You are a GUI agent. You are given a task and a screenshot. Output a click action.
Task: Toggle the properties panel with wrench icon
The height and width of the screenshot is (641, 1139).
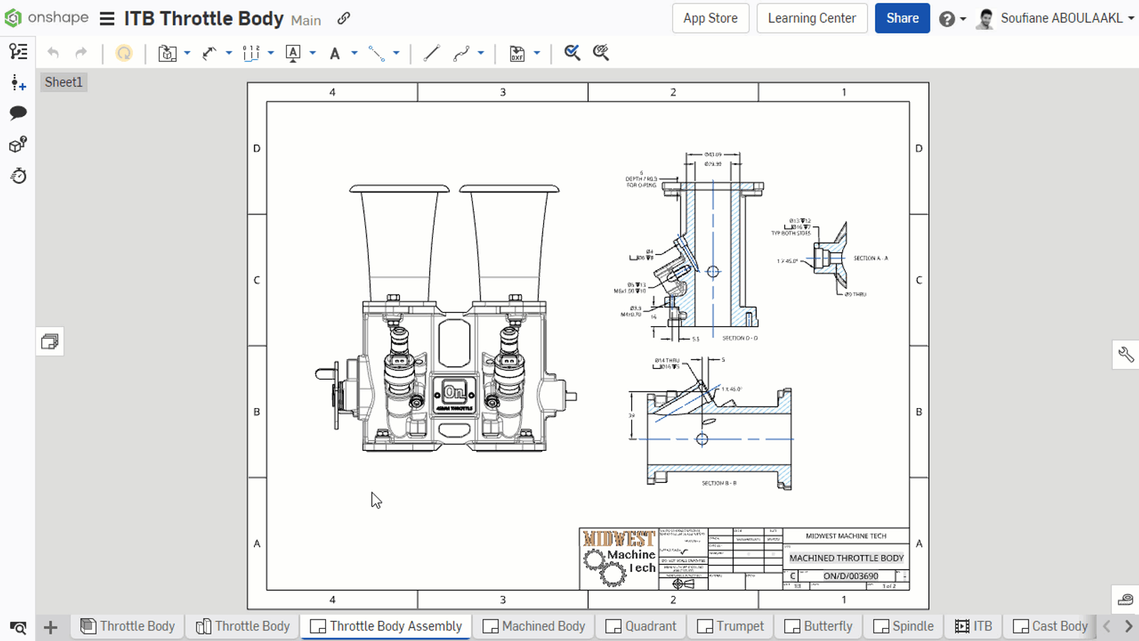1125,354
